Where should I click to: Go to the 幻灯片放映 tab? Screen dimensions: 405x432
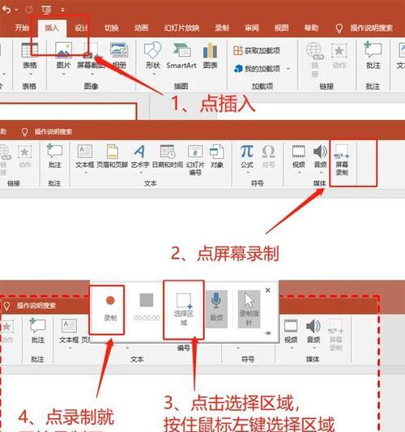pos(181,28)
